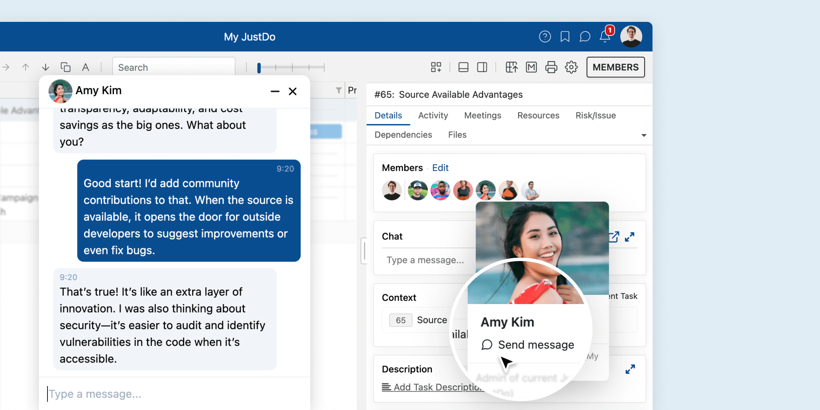820x410 pixels.
Task: Open the help question mark icon
Action: pyautogui.click(x=545, y=37)
